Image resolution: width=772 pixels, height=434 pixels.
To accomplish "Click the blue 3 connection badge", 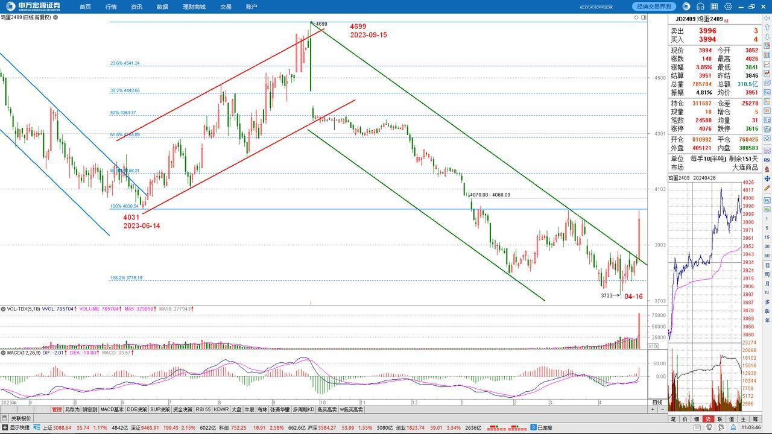I will (x=533, y=427).
